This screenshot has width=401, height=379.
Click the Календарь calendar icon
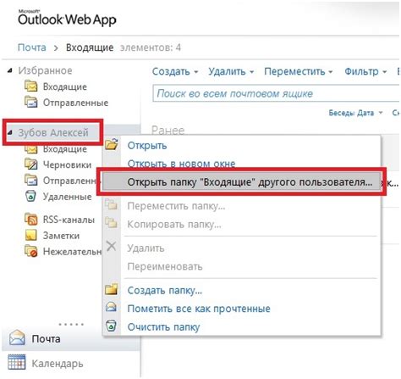pos(17,362)
